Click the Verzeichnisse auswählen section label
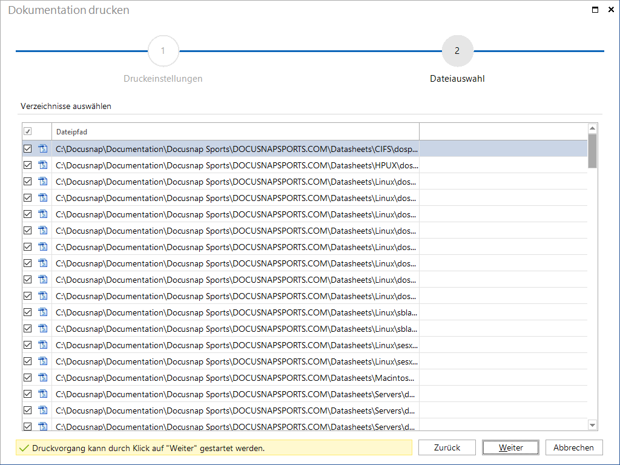620x465 pixels. (x=66, y=106)
